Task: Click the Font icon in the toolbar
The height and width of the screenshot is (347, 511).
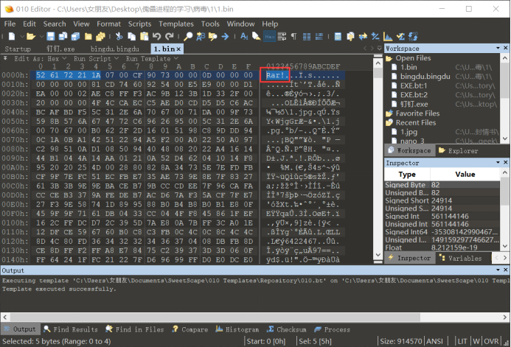Action: (x=244, y=36)
